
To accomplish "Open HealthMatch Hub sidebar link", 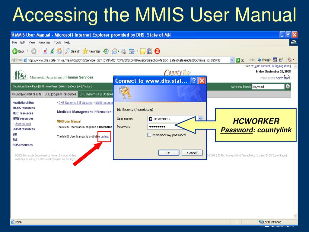I will coord(23,103).
